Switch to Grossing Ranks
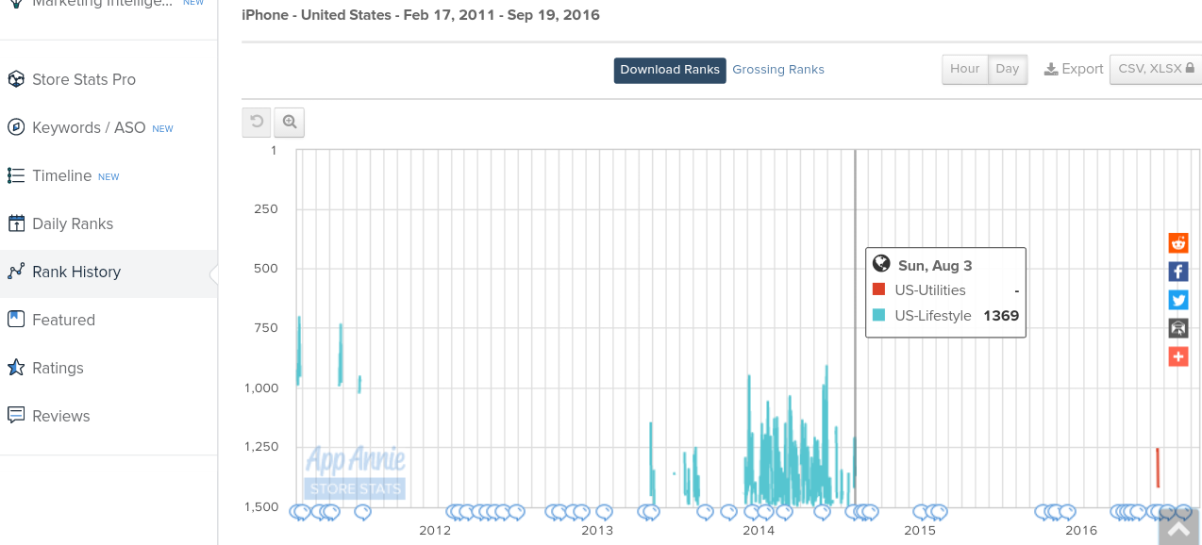 [x=778, y=70]
